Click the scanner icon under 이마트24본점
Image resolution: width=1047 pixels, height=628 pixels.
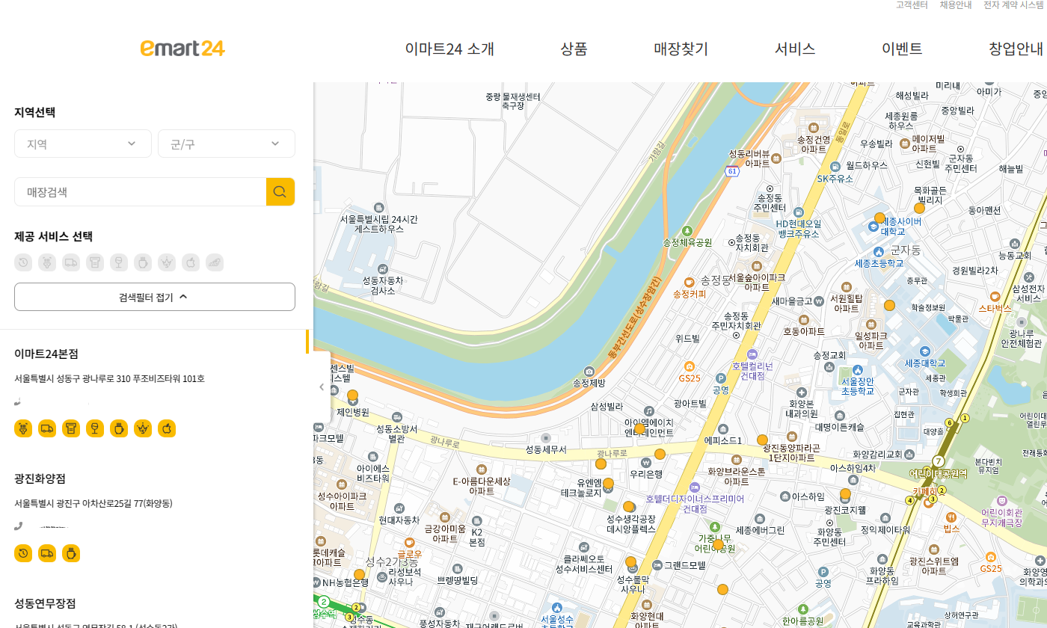click(x=23, y=428)
